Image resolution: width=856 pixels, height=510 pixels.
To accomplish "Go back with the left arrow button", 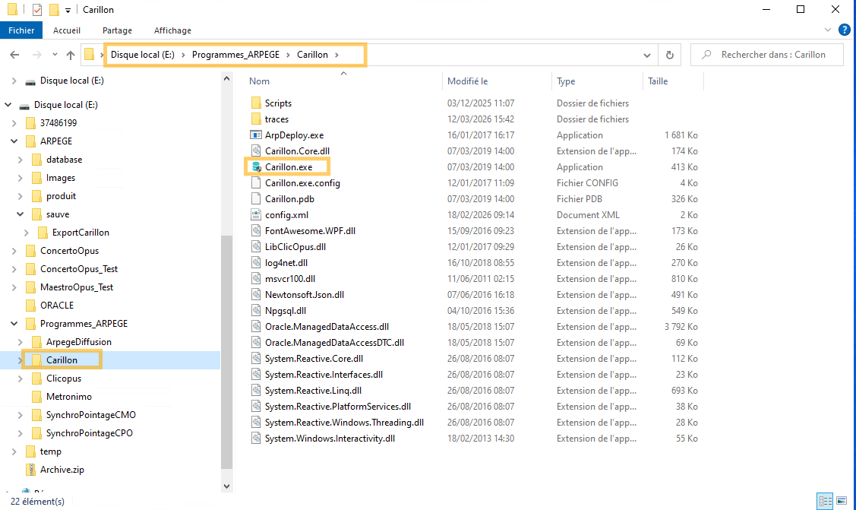I will coord(14,55).
